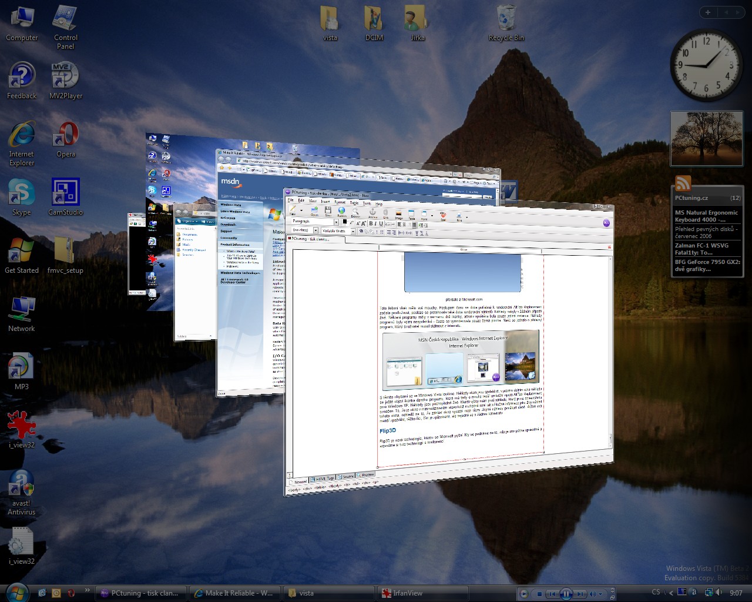The height and width of the screenshot is (602, 752).
Task: Switch to the HTML Tags view tab
Action: 323,479
